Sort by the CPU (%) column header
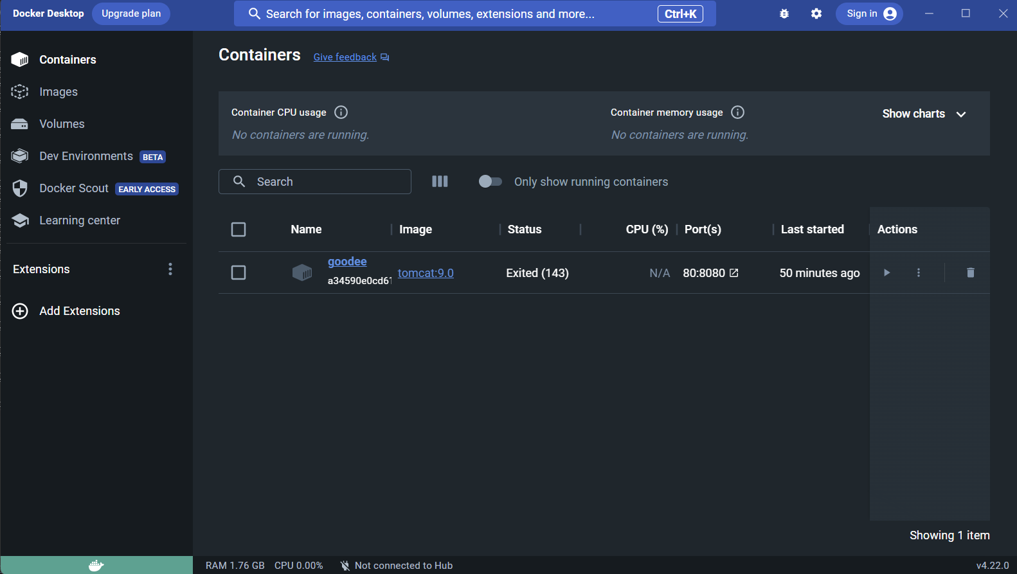This screenshot has width=1017, height=574. tap(647, 229)
